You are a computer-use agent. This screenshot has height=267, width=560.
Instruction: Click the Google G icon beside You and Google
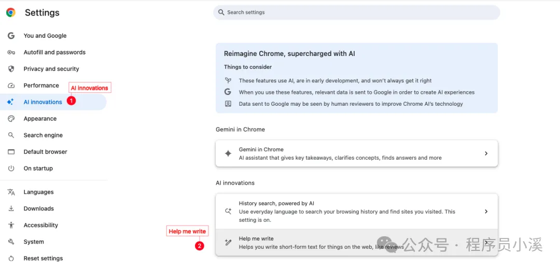coord(11,36)
